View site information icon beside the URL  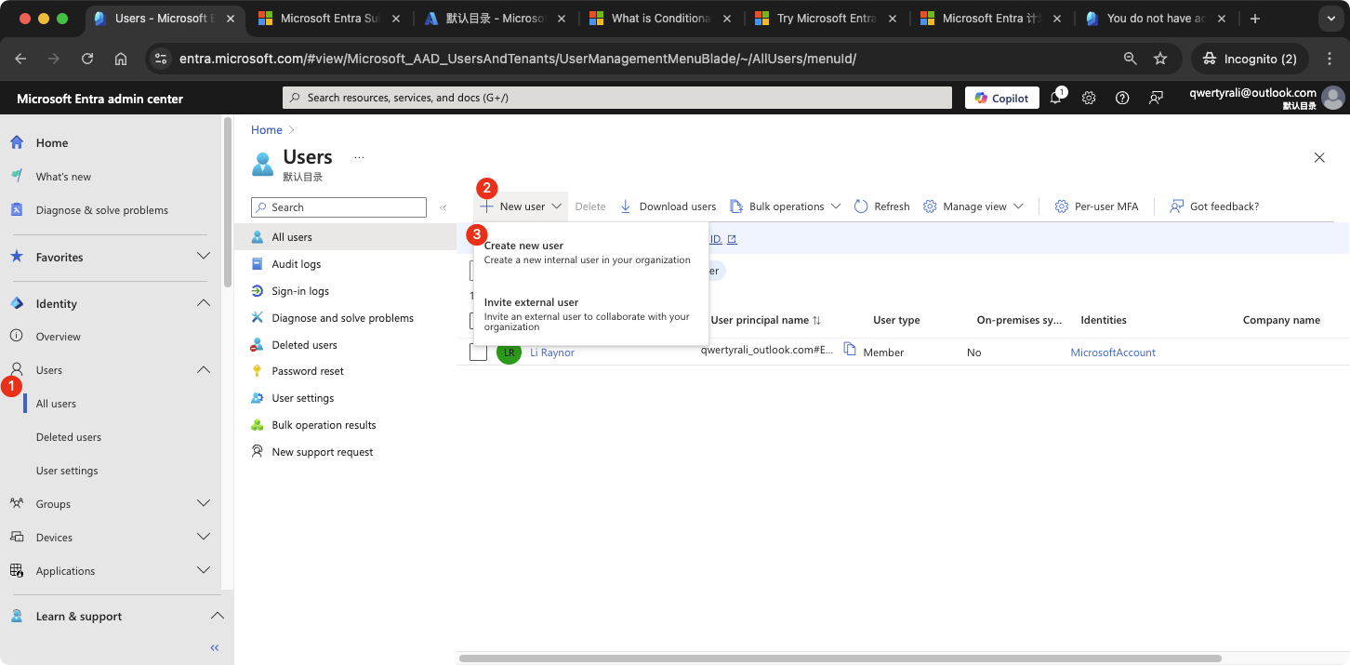pyautogui.click(x=161, y=59)
